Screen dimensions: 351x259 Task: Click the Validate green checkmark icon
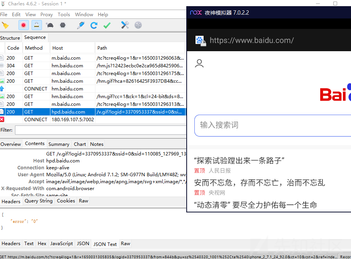[107, 25]
